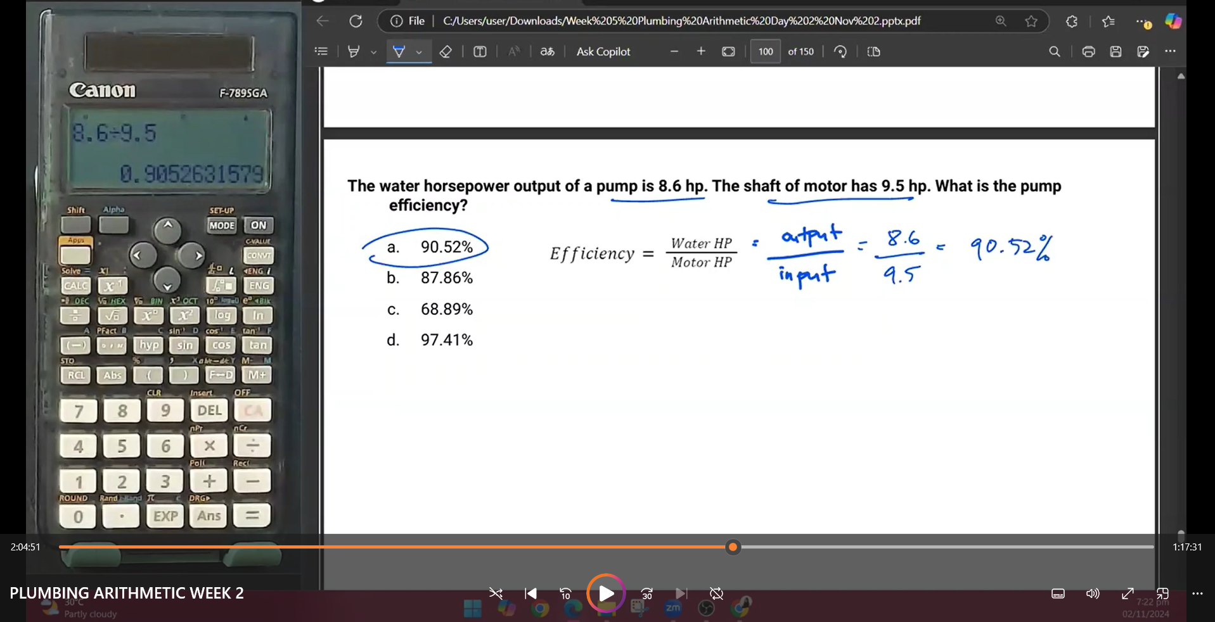Click Zoom icon in taskbar
Viewport: 1215px width, 622px height.
(x=672, y=609)
